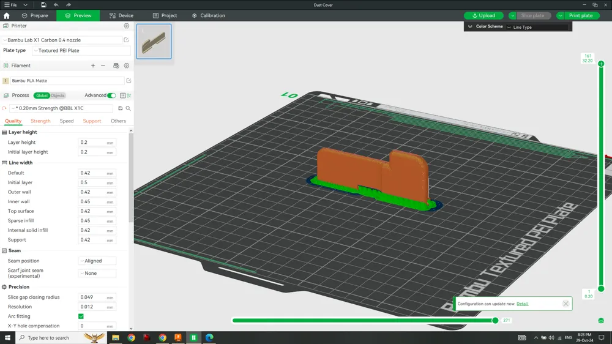The width and height of the screenshot is (612, 344).
Task: Open the Plate type dropdown
Action: pos(81,50)
